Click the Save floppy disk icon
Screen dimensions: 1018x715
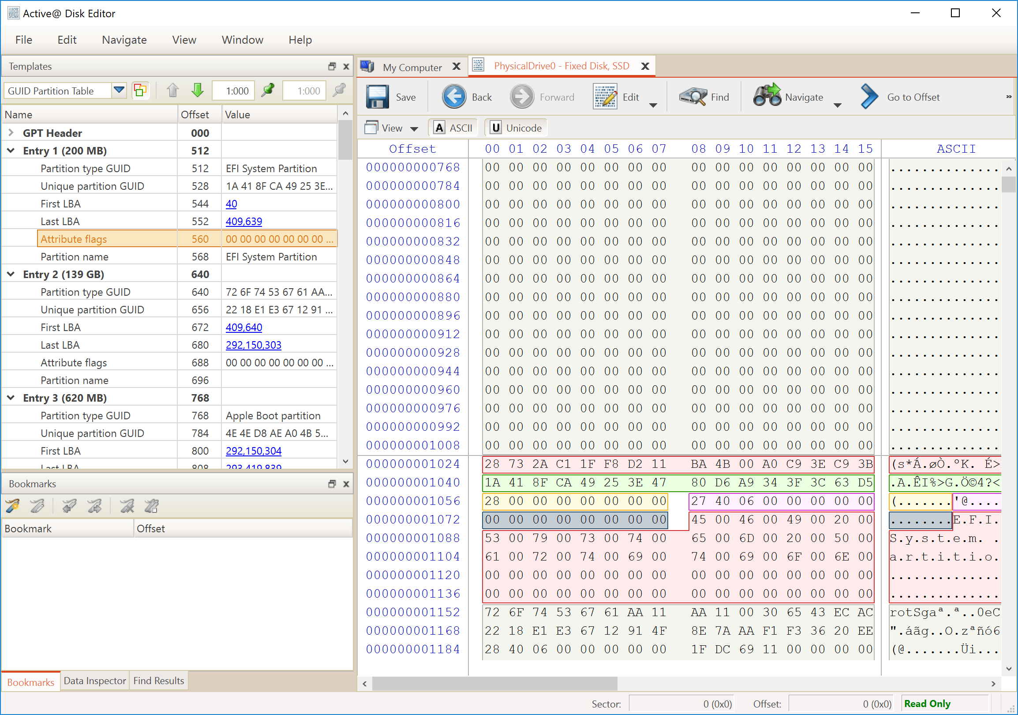point(377,97)
